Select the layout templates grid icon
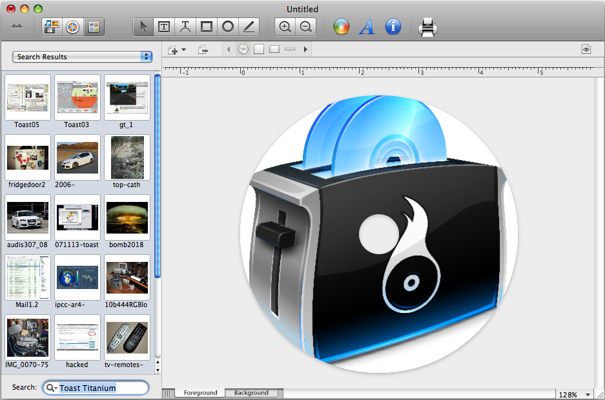Screen dimensions: 605x400 pos(94,27)
